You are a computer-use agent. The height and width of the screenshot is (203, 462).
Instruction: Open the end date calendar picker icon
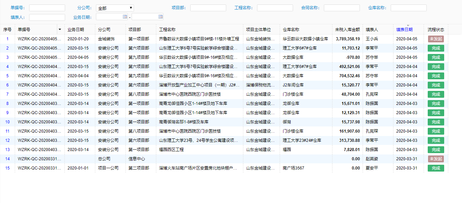pos(160,16)
